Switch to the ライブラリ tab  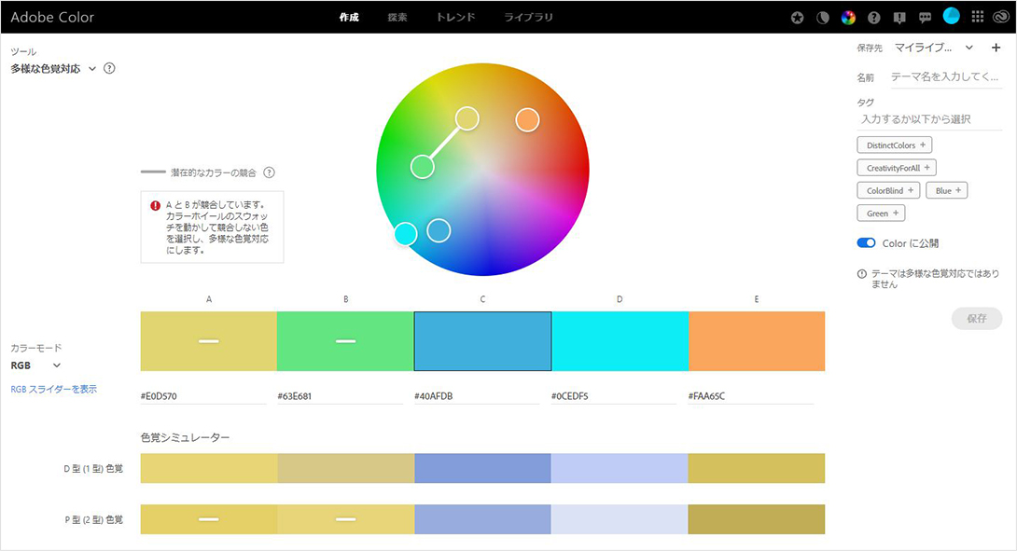click(529, 18)
